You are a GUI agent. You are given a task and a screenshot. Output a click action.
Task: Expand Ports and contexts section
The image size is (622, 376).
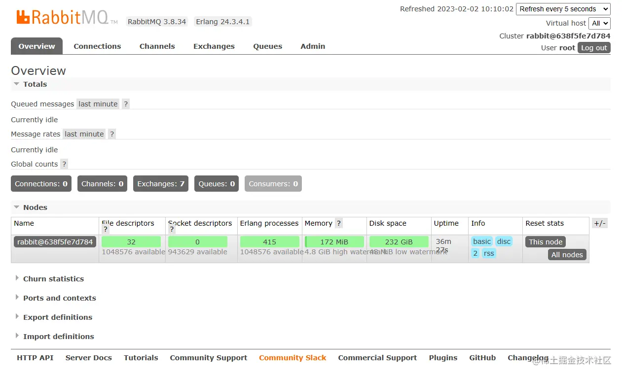(x=55, y=298)
